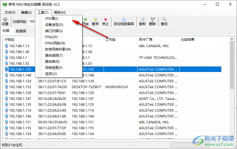Image resolution: width=237 pixels, height=149 pixels.
Task: Sort by the 网卡厂商 column header
Action: 146,40
